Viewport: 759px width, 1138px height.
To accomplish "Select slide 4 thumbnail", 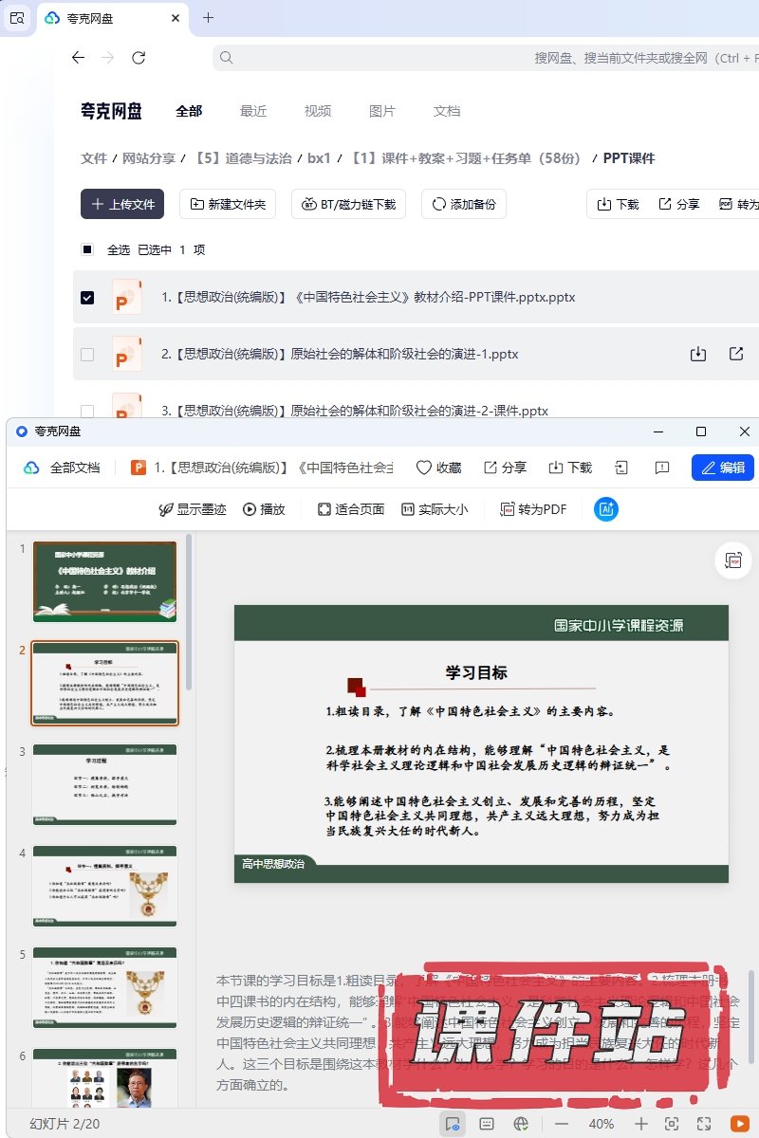I will (x=104, y=886).
